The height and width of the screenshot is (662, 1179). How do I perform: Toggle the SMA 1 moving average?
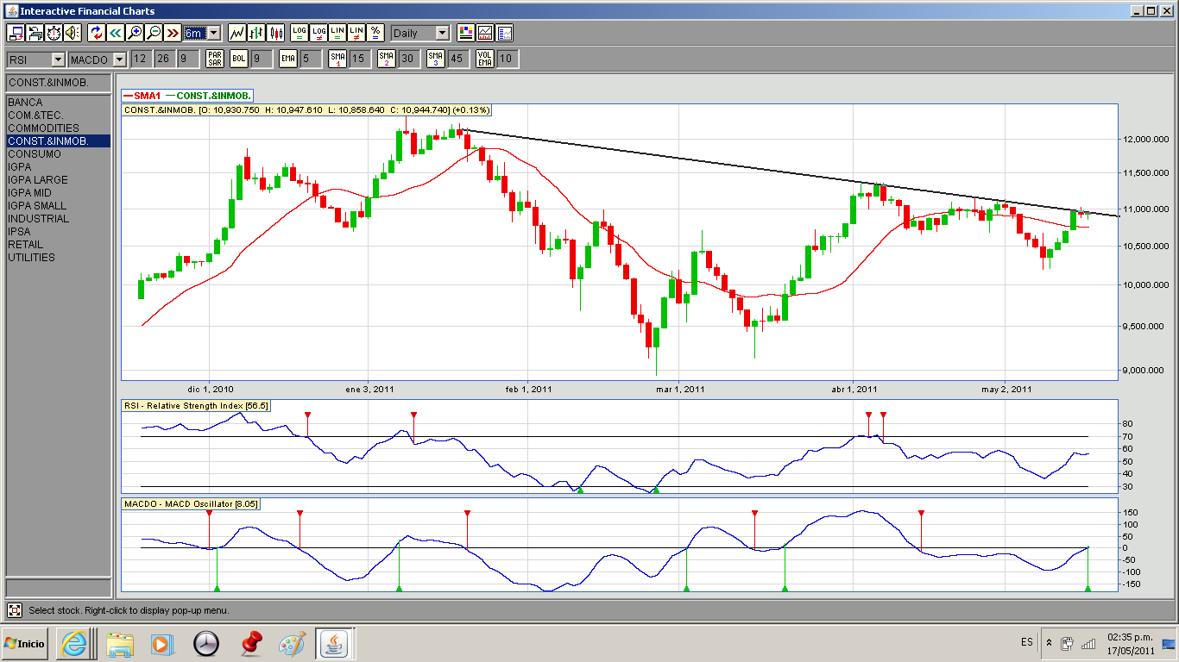[337, 59]
